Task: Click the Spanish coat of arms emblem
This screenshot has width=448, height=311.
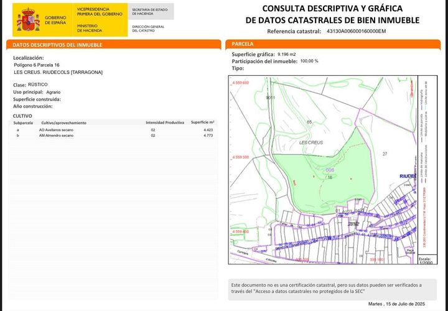Action: tap(28, 20)
